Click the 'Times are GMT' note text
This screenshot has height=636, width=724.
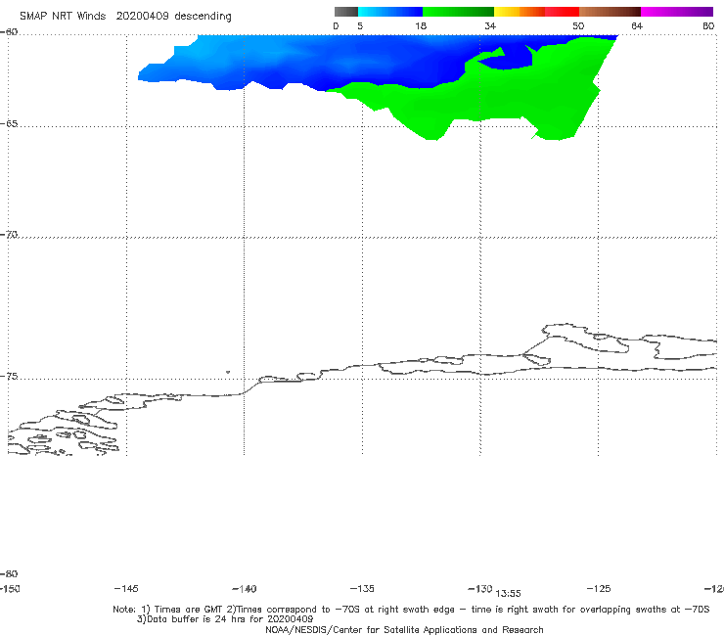(x=189, y=610)
